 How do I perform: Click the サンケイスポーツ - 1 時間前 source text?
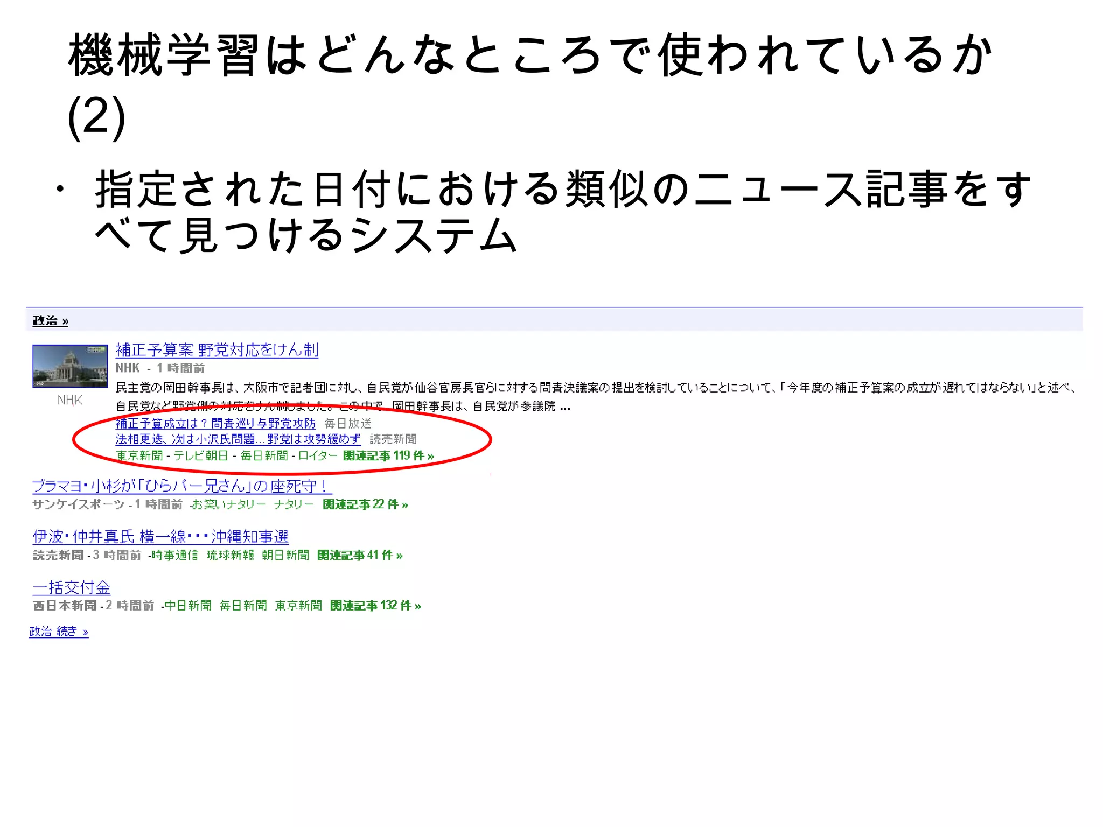[x=107, y=504]
